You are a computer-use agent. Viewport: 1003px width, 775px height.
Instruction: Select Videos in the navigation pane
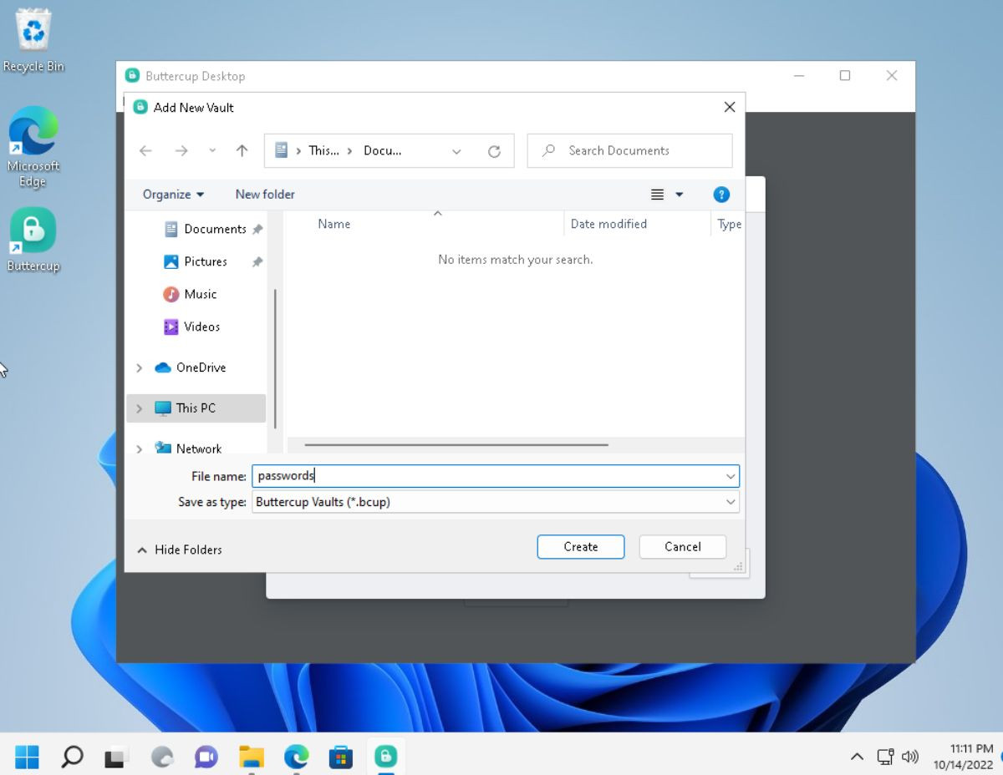pos(201,327)
